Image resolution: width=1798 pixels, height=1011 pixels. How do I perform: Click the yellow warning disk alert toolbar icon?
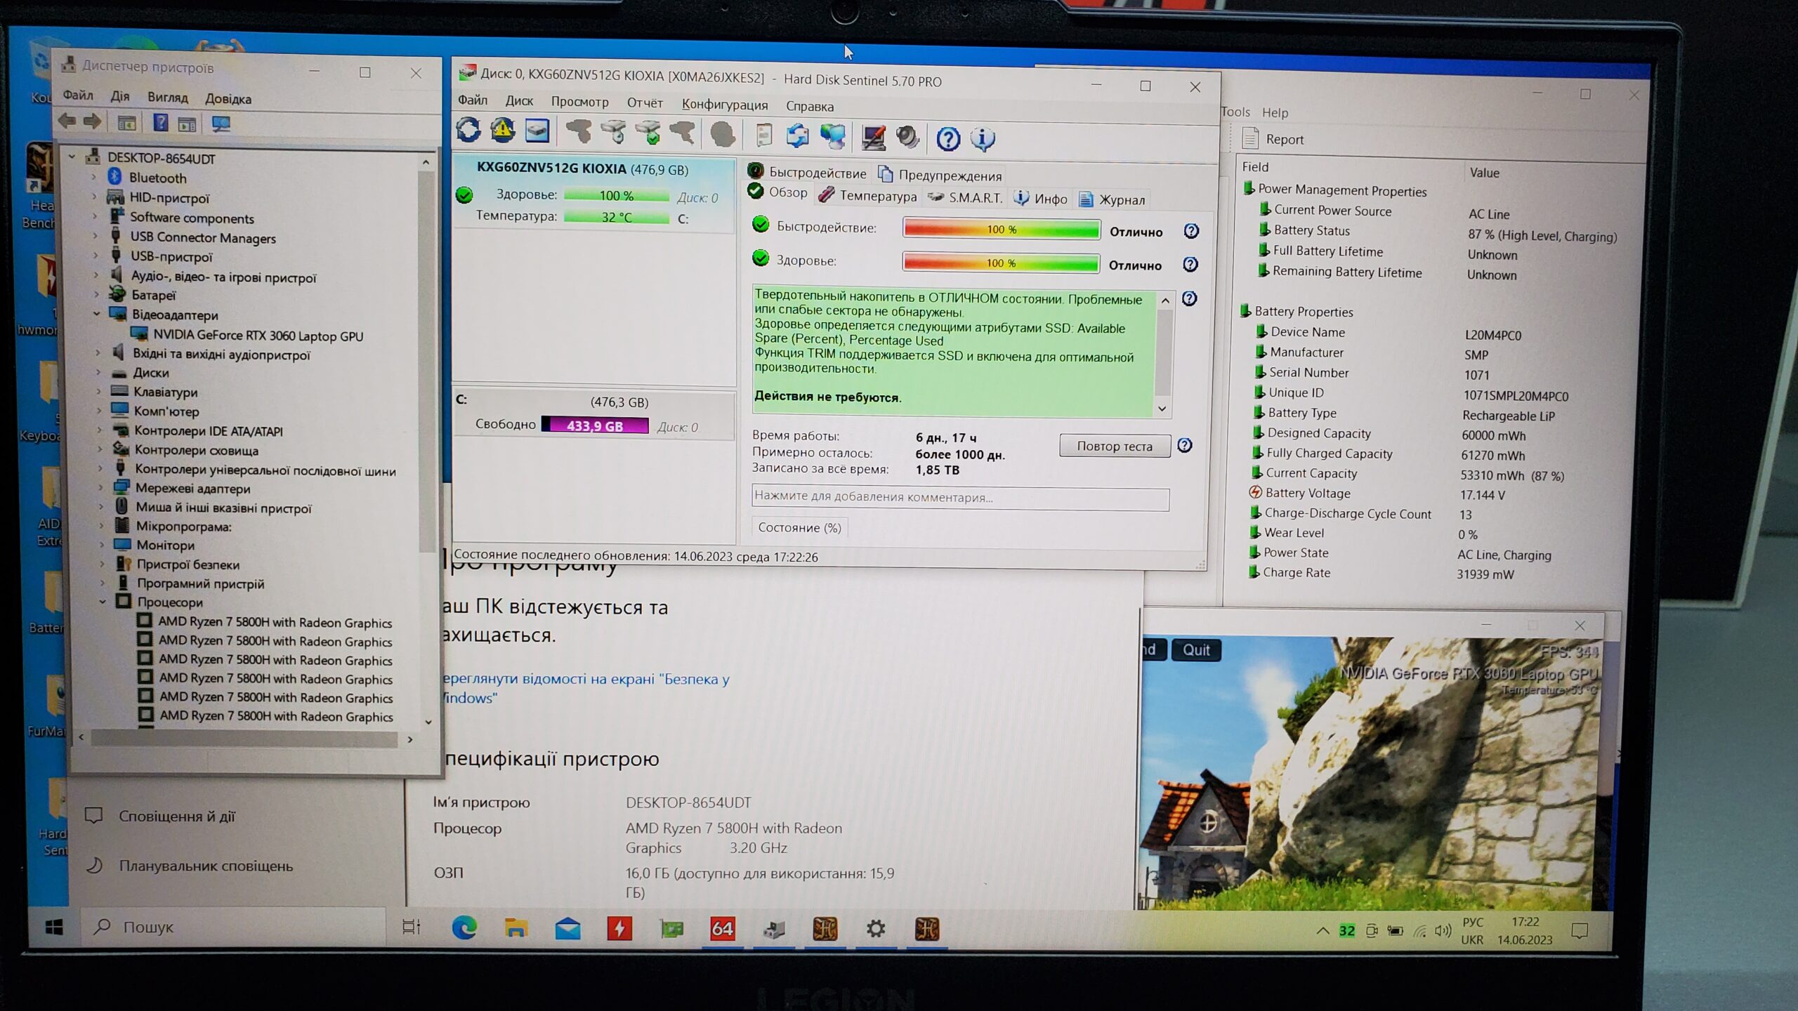[502, 131]
